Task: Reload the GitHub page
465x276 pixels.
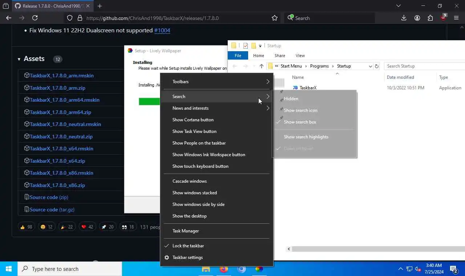Action: 35,18
